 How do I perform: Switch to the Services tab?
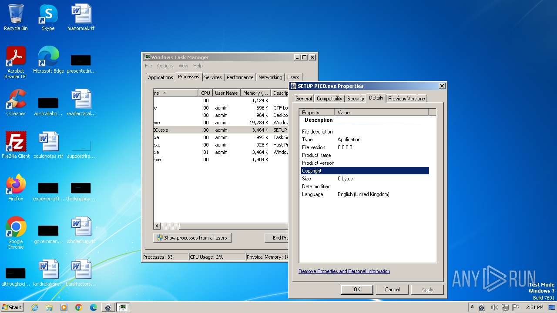click(213, 77)
